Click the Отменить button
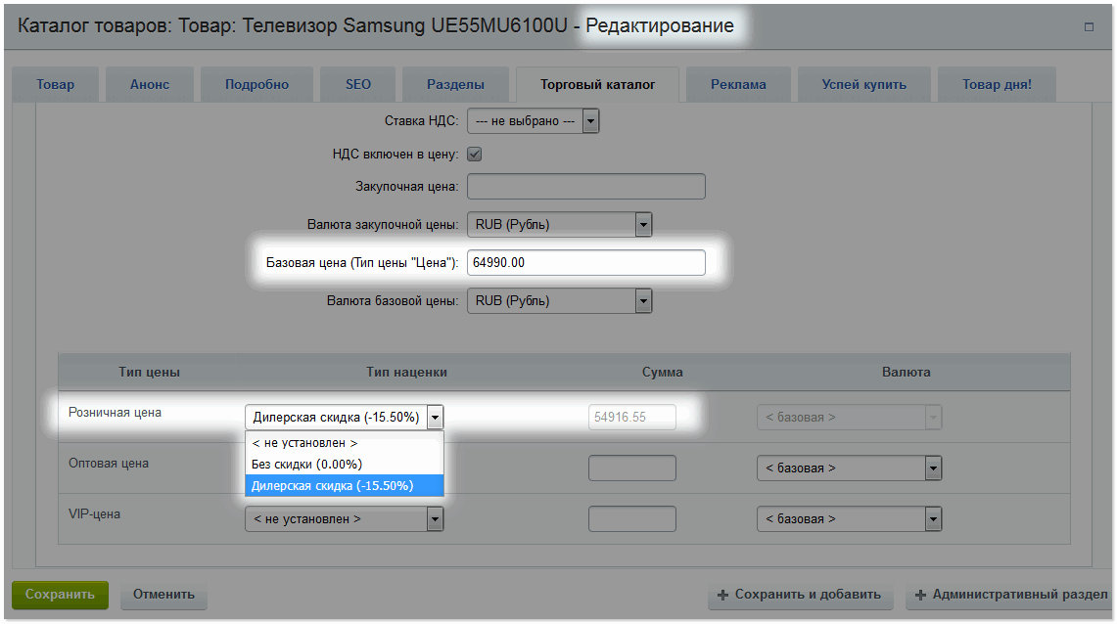The height and width of the screenshot is (624, 1117). coord(163,595)
